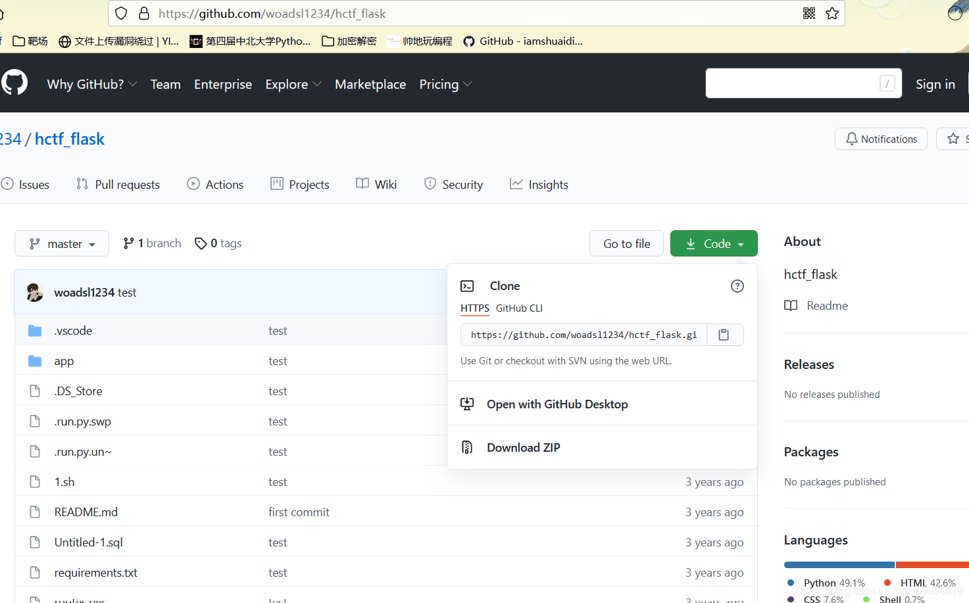Viewport: 969px width, 603px height.
Task: Click the file icon beside README.md
Action: click(x=35, y=512)
